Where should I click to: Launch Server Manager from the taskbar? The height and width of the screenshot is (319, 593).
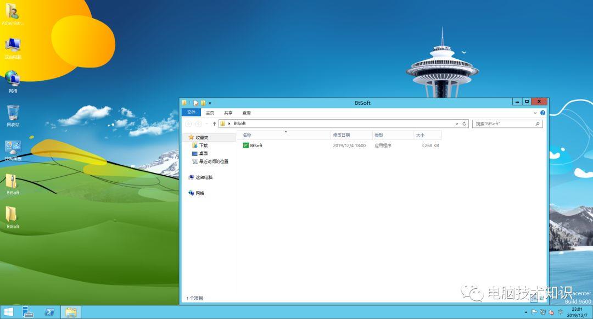27,312
